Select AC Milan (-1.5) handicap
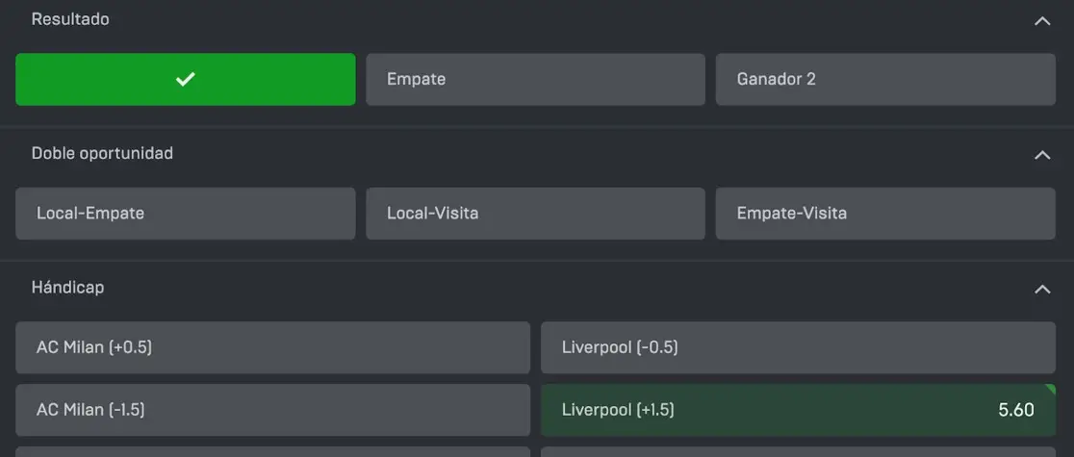This screenshot has height=457, width=1074. pos(272,410)
